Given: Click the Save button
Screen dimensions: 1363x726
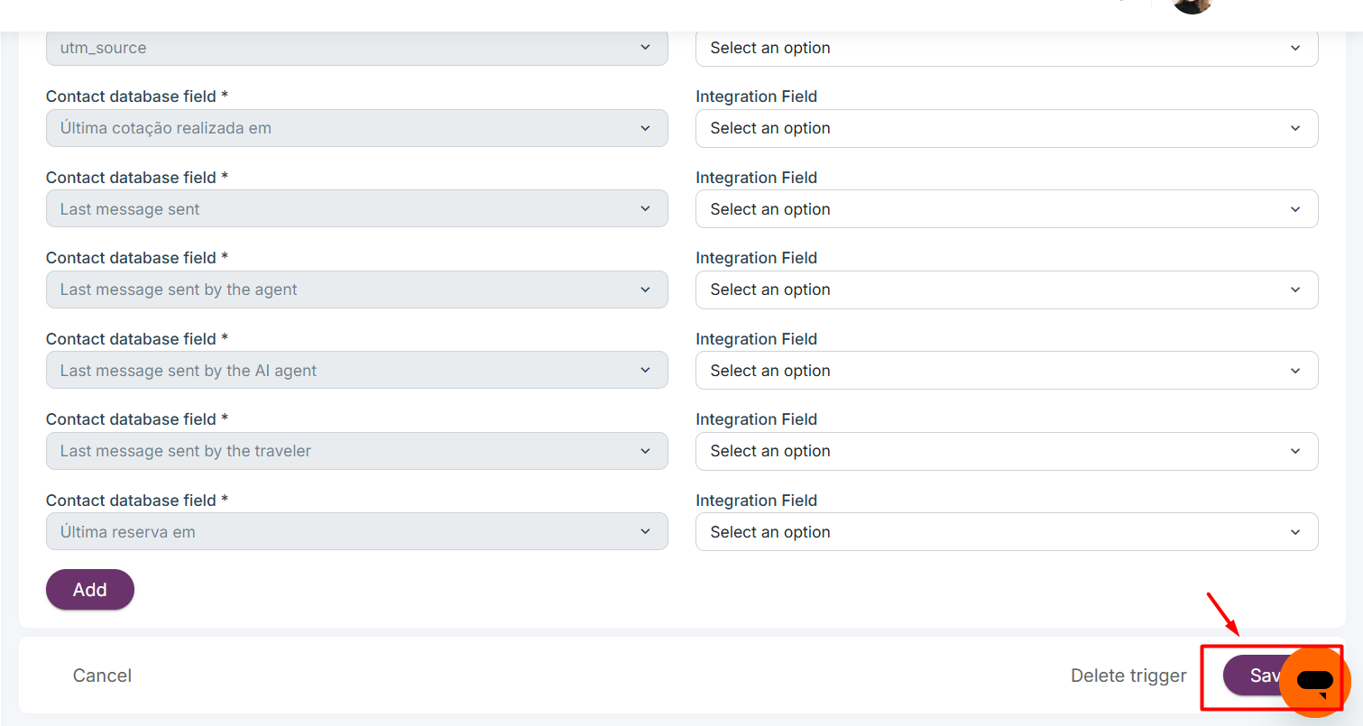Looking at the screenshot, I should point(1254,675).
